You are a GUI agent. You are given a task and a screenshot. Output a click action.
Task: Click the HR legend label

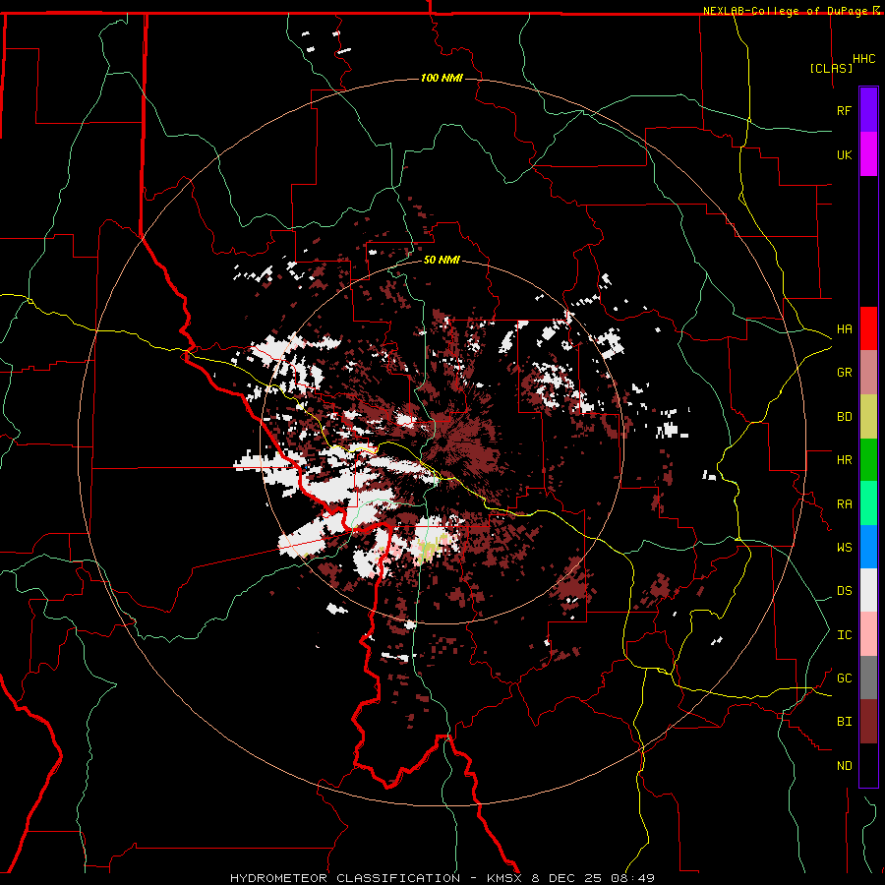[844, 460]
